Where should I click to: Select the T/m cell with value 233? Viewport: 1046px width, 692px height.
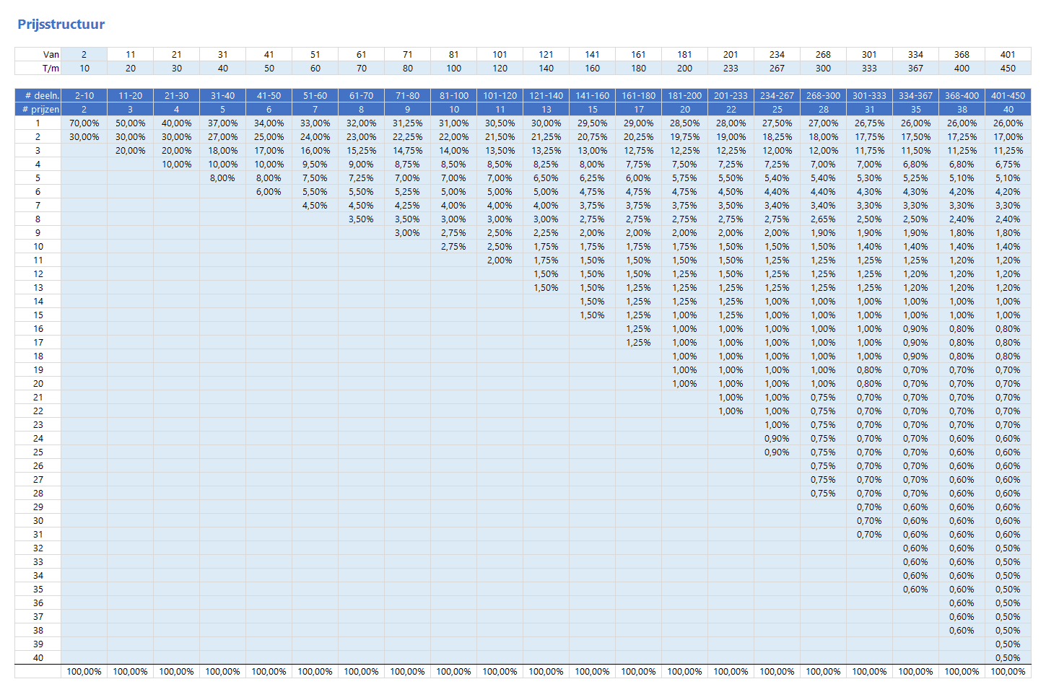(x=731, y=68)
